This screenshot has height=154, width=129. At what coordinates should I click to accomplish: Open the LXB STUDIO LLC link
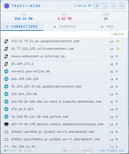pos(112,151)
